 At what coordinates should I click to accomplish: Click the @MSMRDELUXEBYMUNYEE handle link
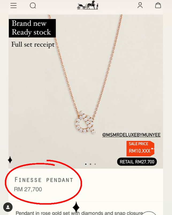tap(131, 135)
